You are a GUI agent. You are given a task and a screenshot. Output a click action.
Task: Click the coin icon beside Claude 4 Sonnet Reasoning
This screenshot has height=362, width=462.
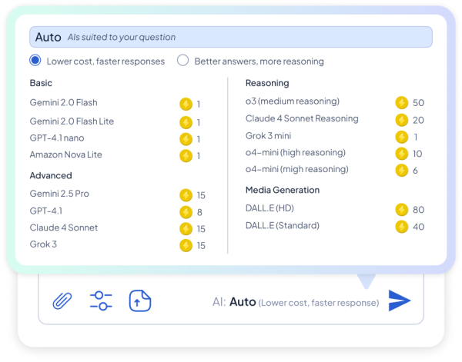tap(402, 120)
